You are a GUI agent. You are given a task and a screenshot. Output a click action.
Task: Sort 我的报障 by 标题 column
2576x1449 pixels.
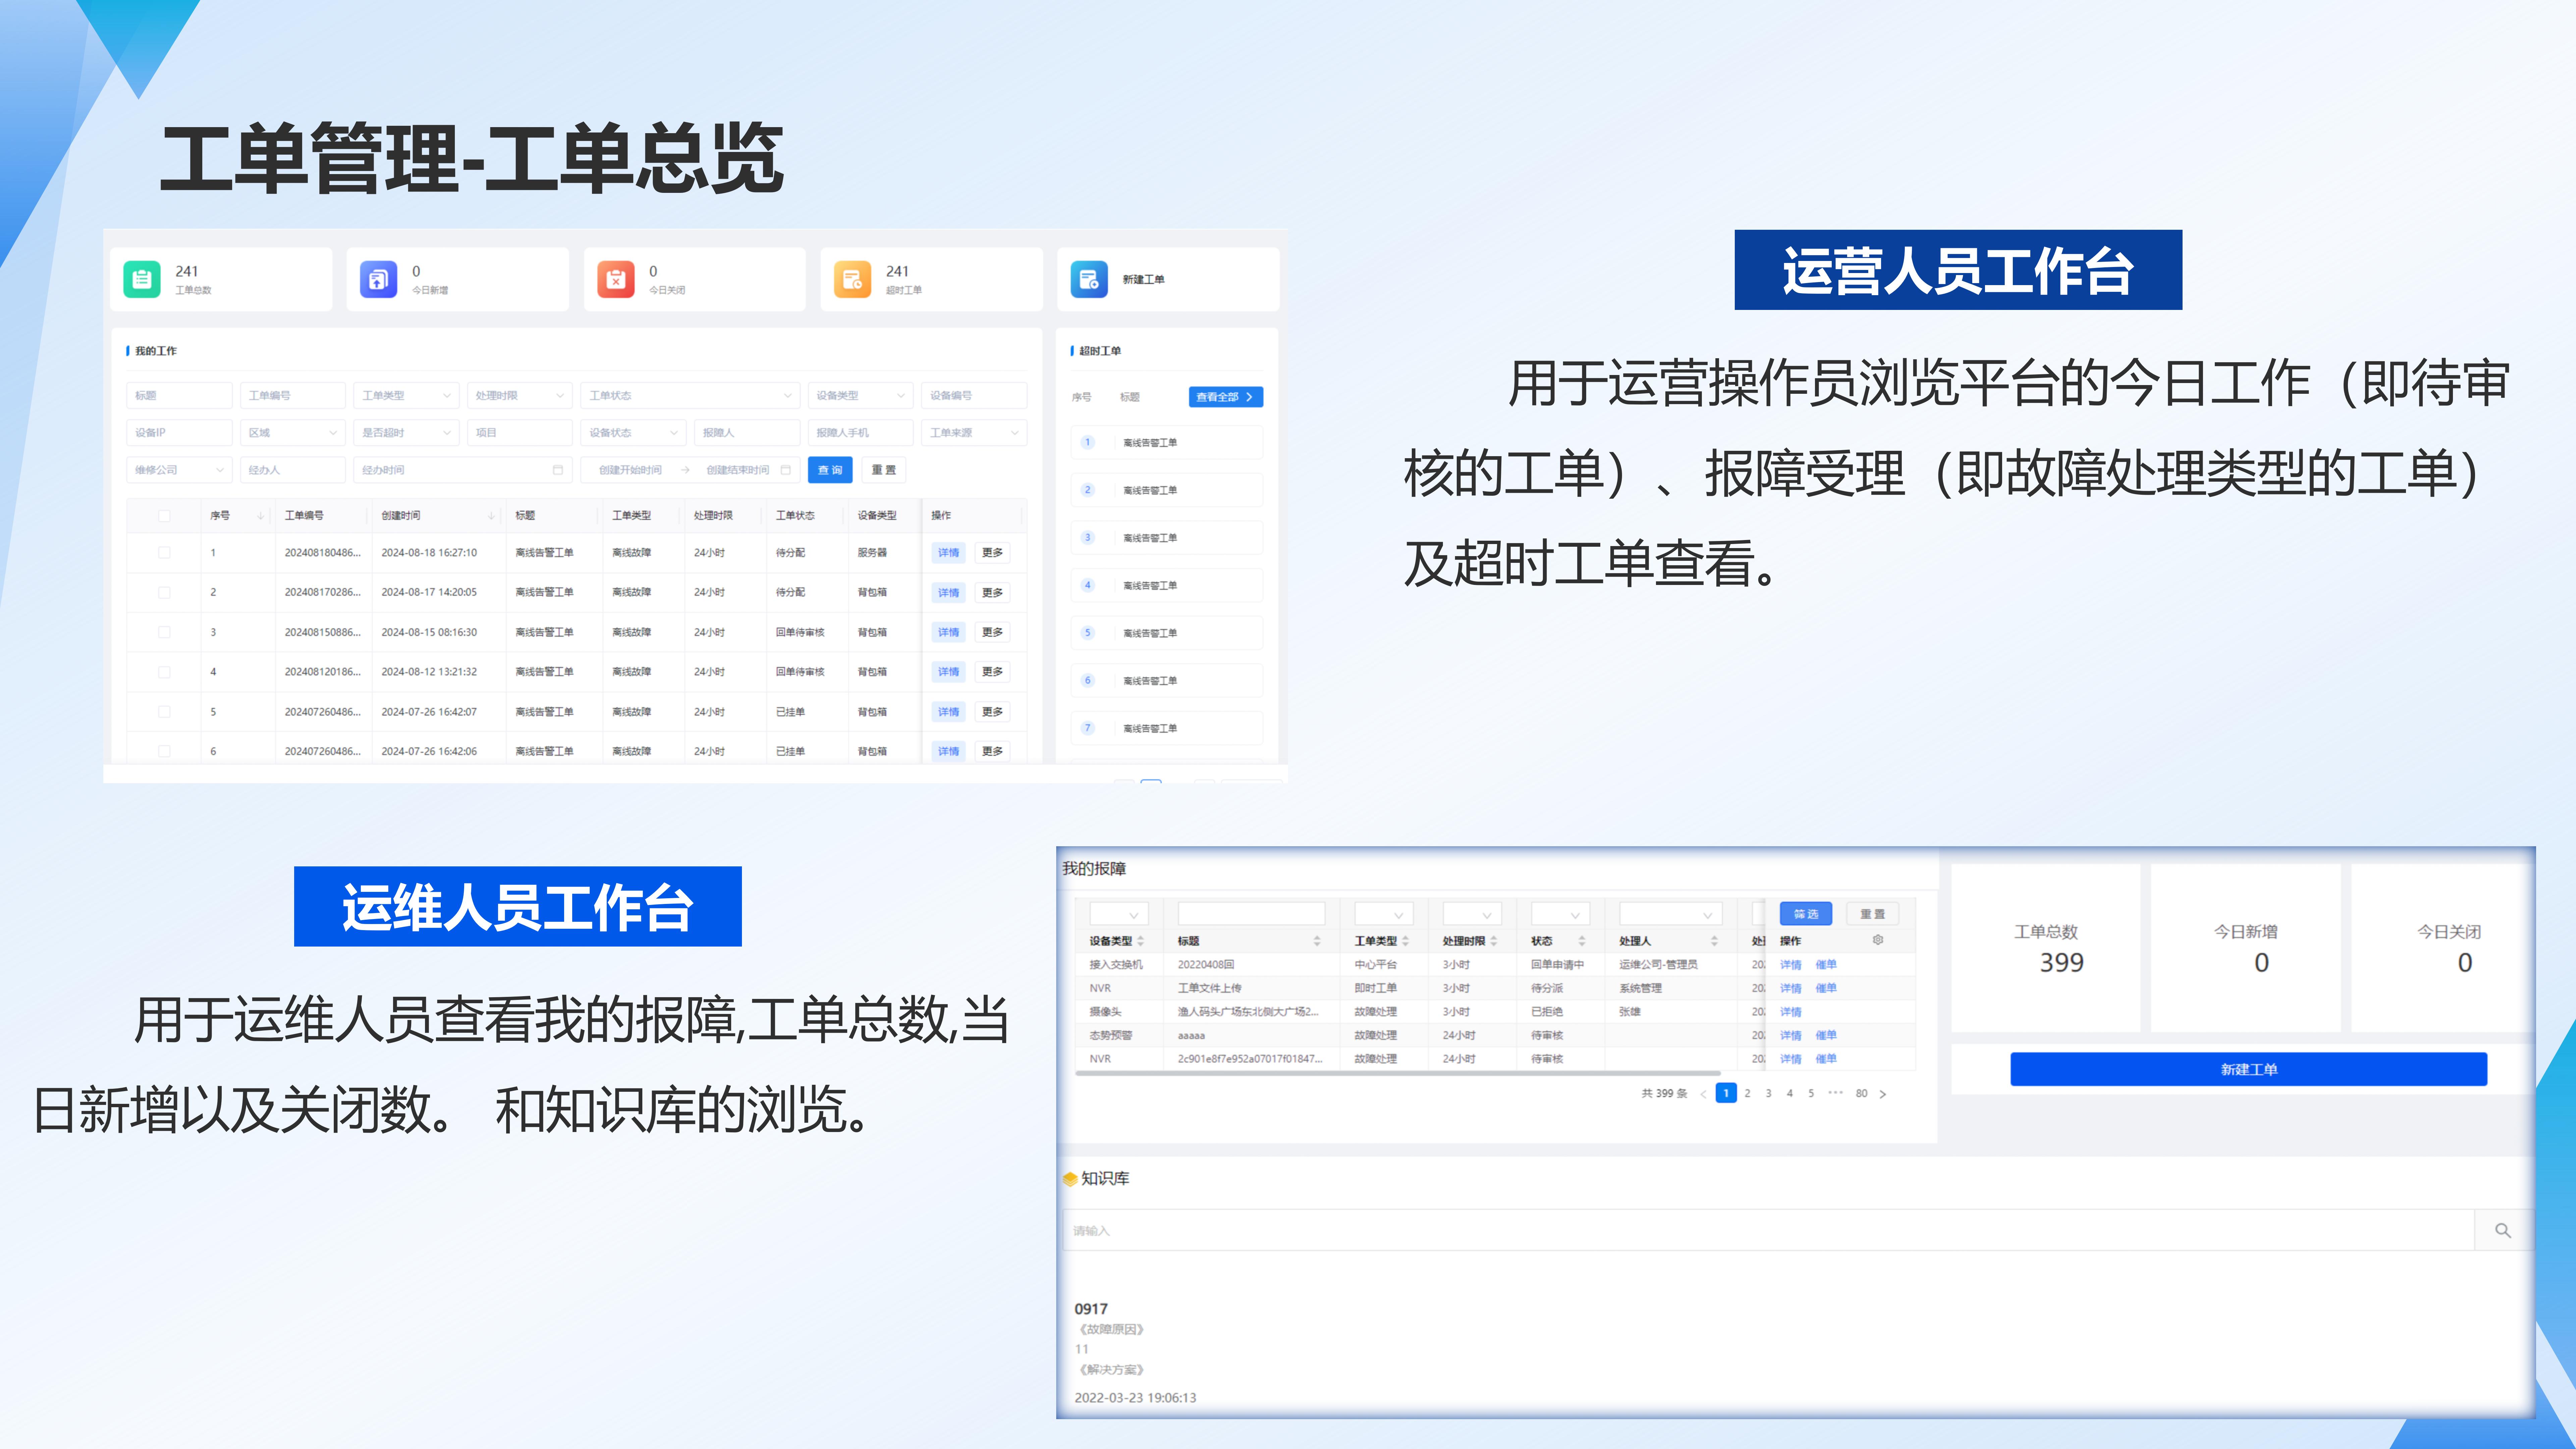point(1317,941)
